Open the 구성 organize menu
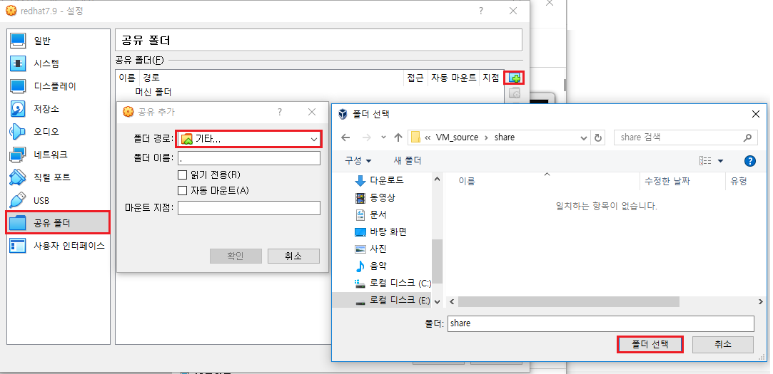 (x=358, y=160)
